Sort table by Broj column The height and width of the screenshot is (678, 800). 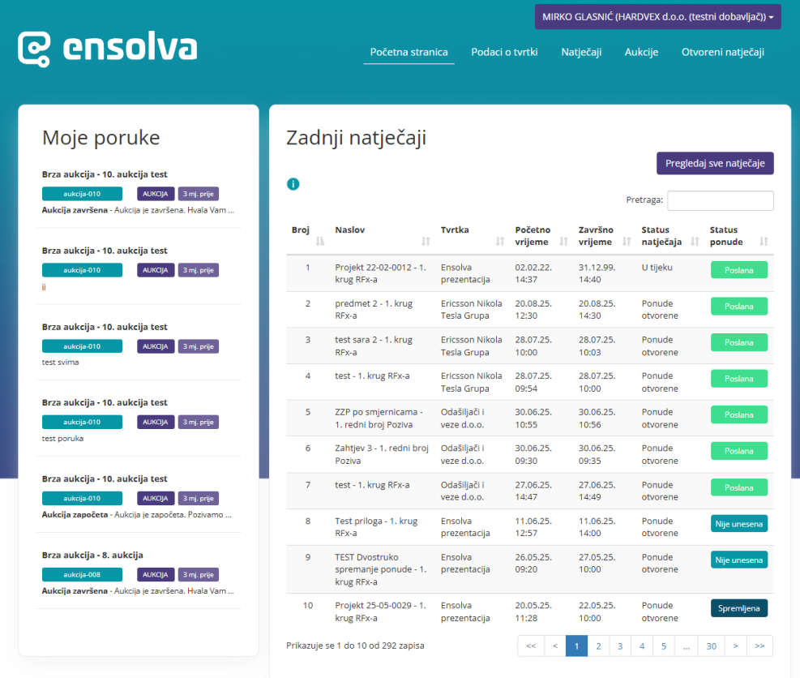point(319,241)
